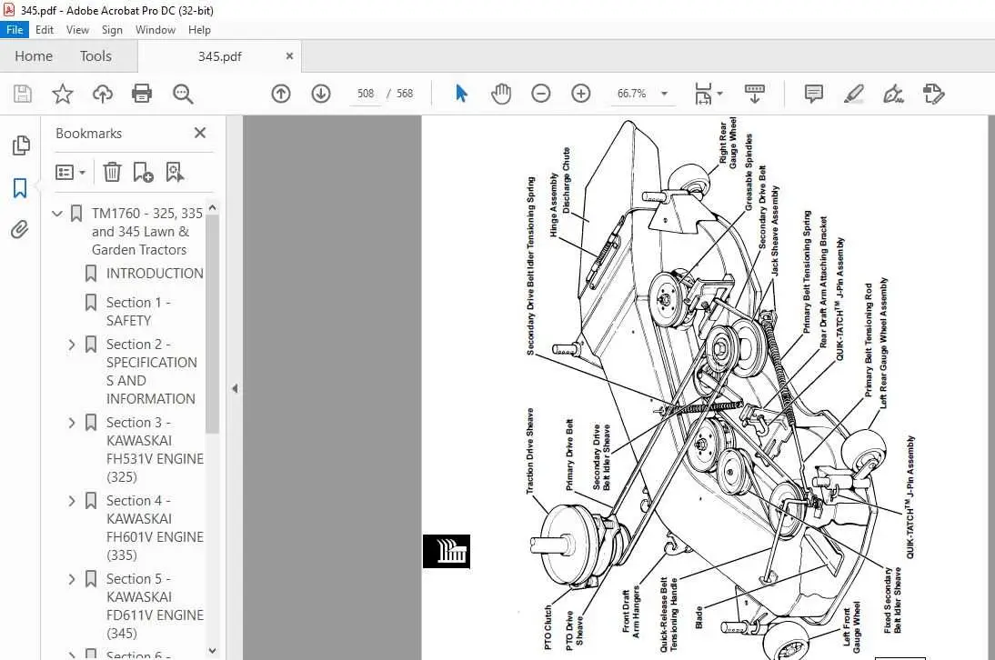Click the black mower deck icon on page
995x660 pixels.
[x=447, y=552]
